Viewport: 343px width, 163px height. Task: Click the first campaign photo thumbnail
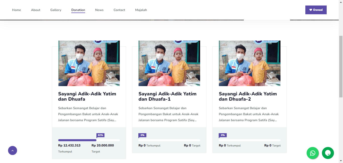tap(89, 63)
